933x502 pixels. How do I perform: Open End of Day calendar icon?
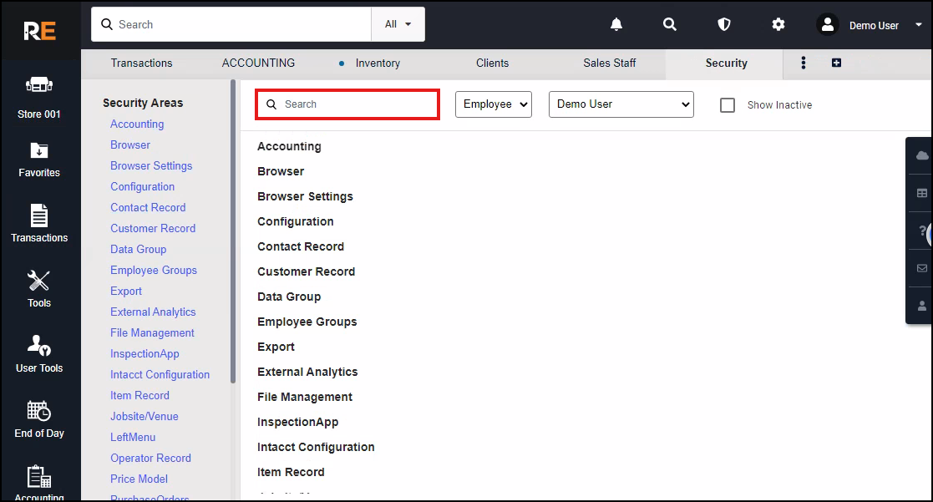click(39, 418)
